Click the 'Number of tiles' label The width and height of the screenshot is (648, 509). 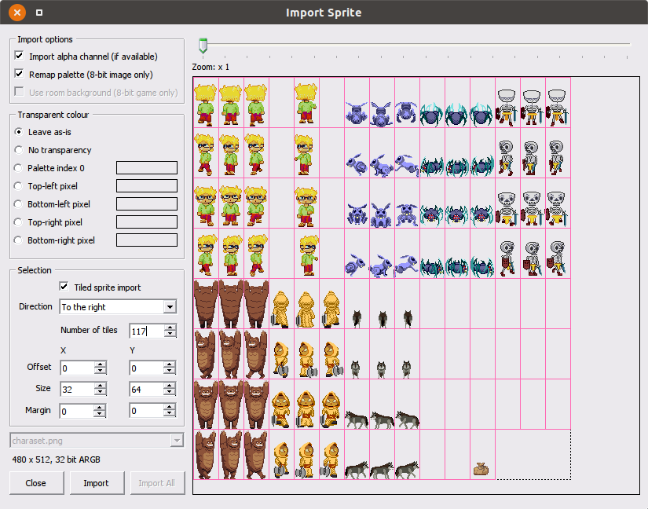click(x=89, y=330)
